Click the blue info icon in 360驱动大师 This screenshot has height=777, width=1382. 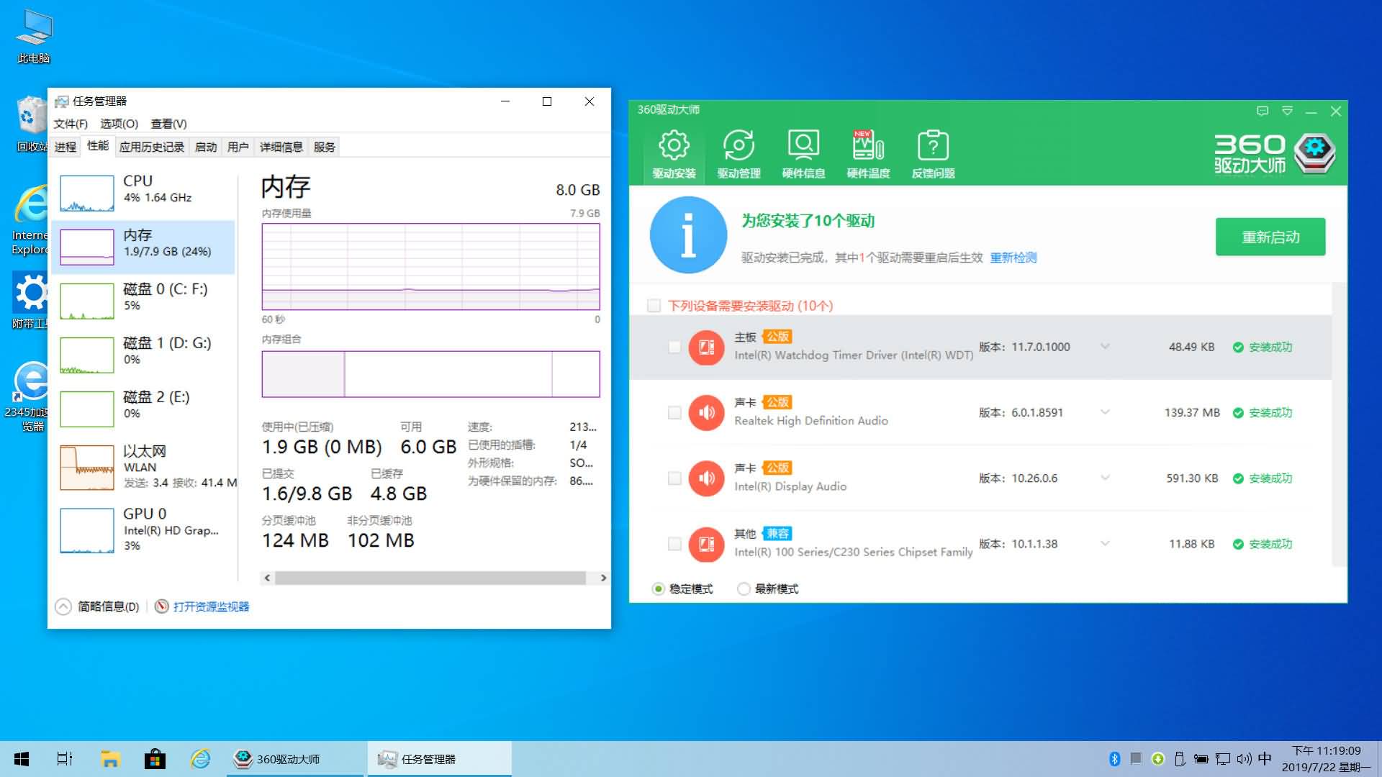click(x=688, y=235)
